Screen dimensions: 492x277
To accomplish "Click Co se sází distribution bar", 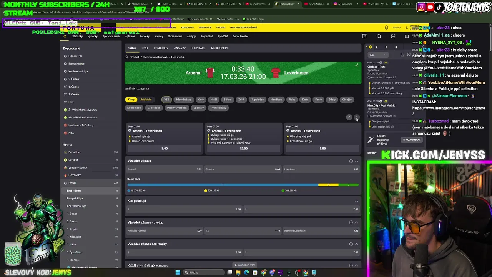I will (x=243, y=185).
